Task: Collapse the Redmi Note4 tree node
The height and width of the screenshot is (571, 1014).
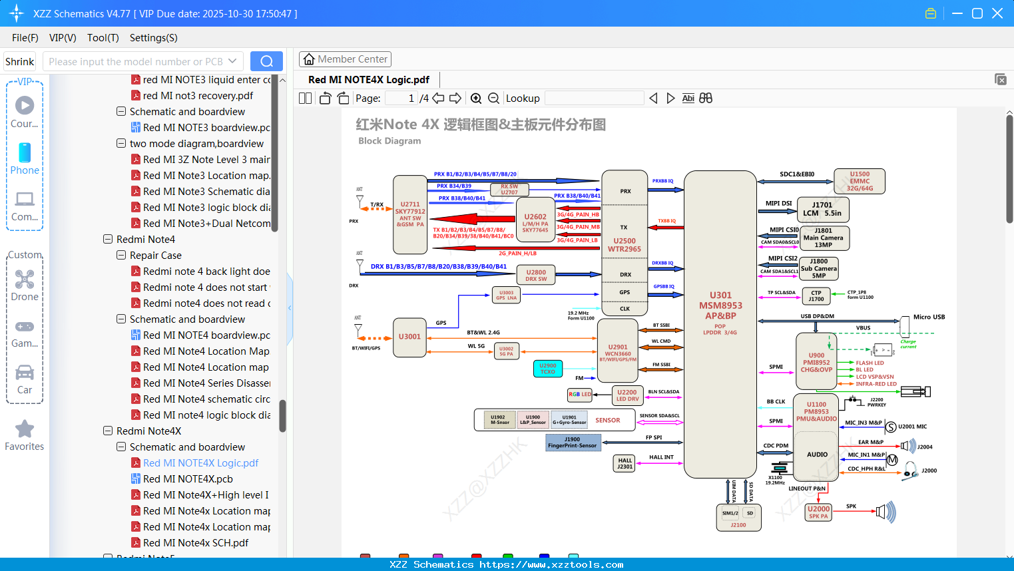Action: tap(108, 239)
